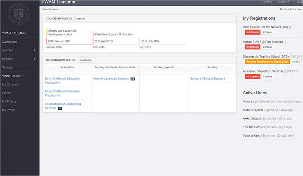The image size is (303, 176).
Task: Open Payments in the top navigation
Action: point(267,2)
